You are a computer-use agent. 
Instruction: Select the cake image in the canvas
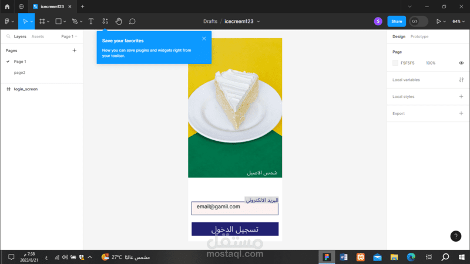coord(235,108)
